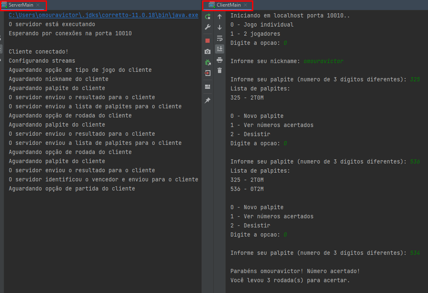The height and width of the screenshot is (293, 428).
Task: Click 'Configurando streams' in ServerMain console
Action: pos(42,61)
